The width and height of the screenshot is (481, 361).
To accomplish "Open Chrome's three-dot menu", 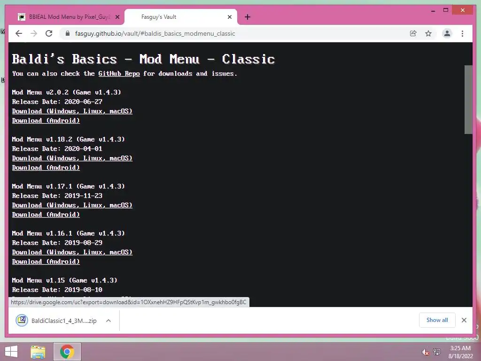I will (462, 33).
